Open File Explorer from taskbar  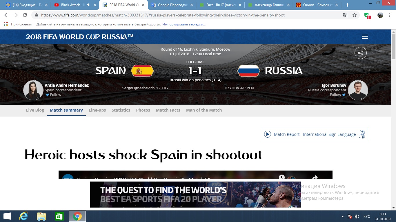pyautogui.click(x=41, y=216)
